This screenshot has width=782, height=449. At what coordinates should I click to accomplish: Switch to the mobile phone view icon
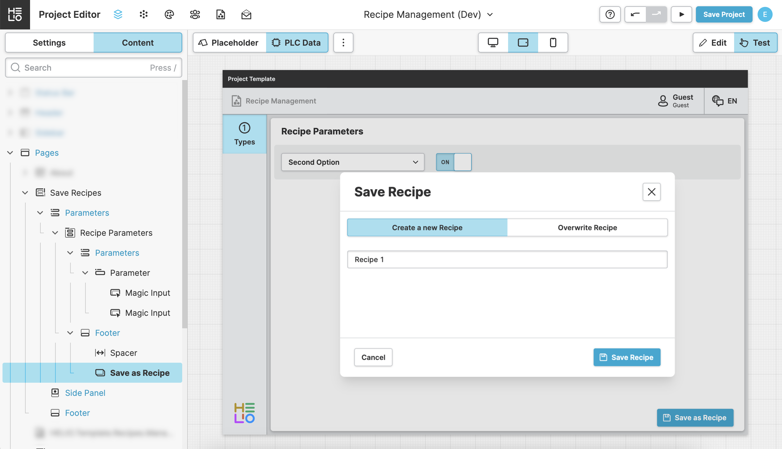tap(553, 43)
